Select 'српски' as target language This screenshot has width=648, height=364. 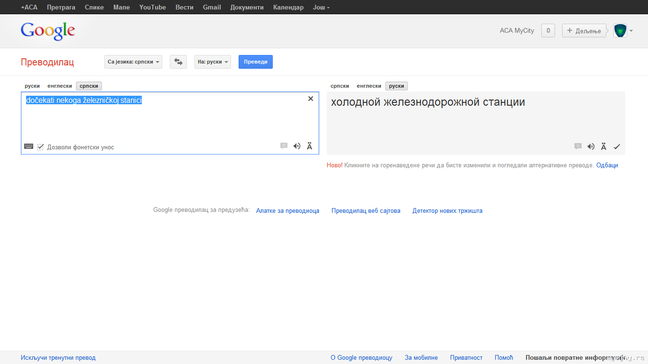point(340,86)
